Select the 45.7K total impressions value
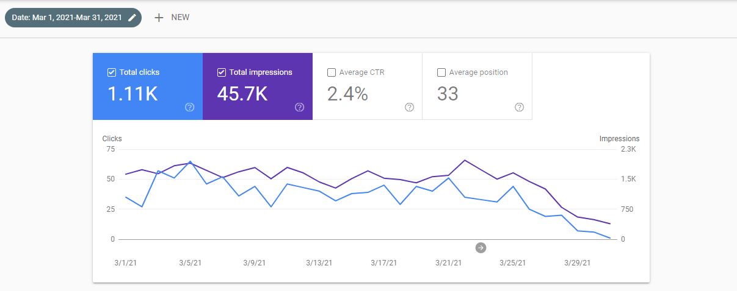The height and width of the screenshot is (291, 737). (x=242, y=94)
